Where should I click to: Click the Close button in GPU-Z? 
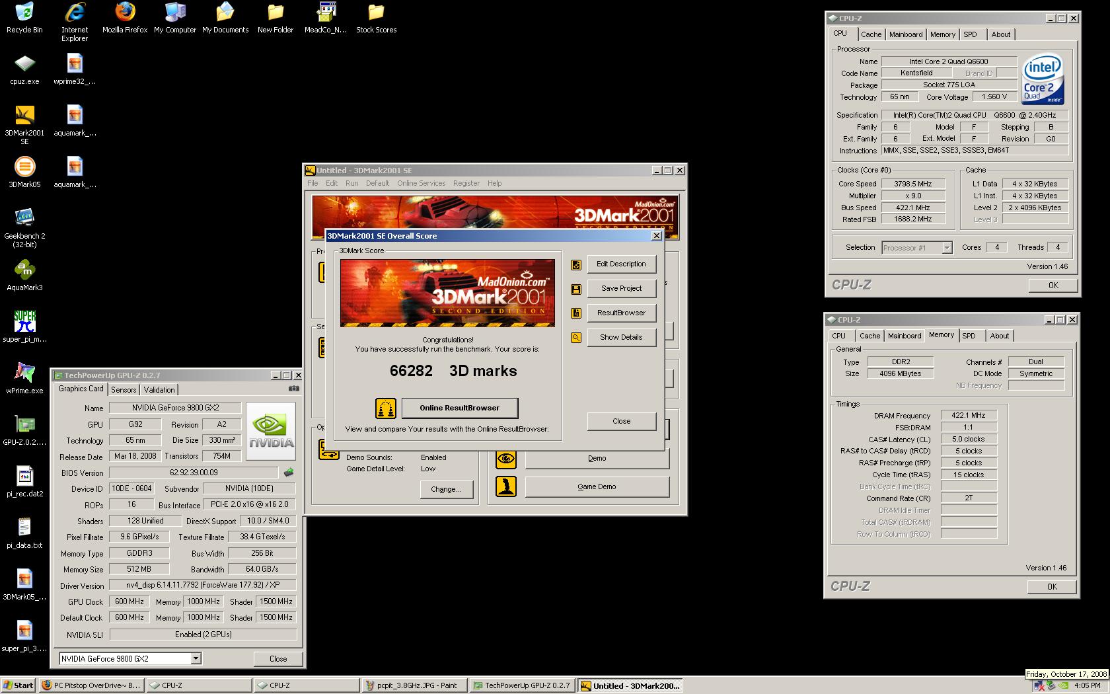[278, 659]
